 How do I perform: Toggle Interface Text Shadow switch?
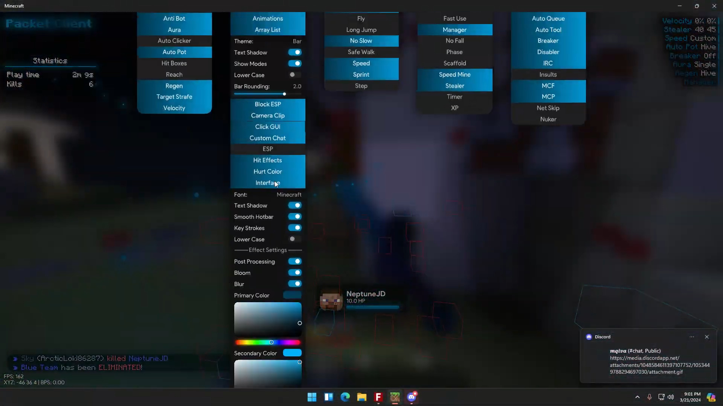[x=295, y=205]
